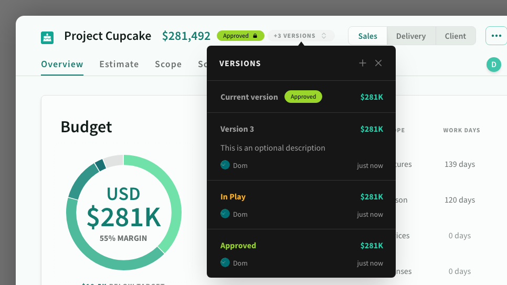Click the $281,492 project total

coord(186,36)
